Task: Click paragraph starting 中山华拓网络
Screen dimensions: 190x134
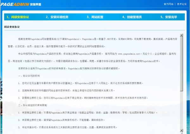Action: tap(92, 58)
